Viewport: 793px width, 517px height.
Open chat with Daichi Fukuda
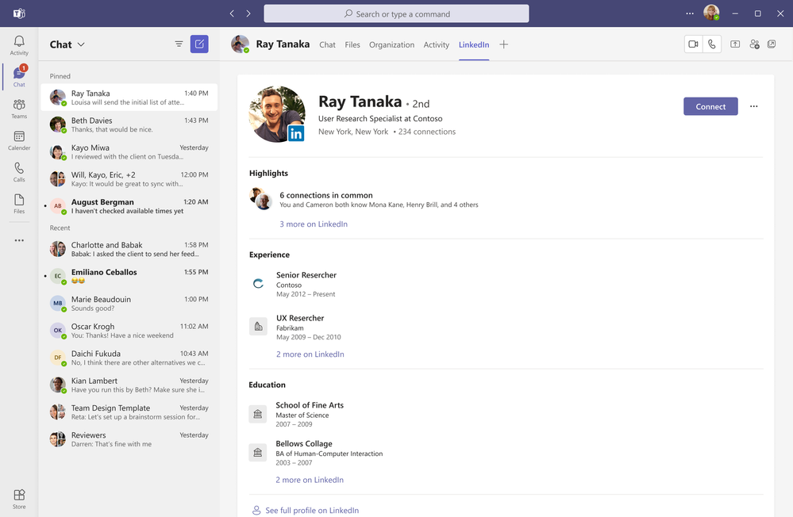tap(129, 358)
